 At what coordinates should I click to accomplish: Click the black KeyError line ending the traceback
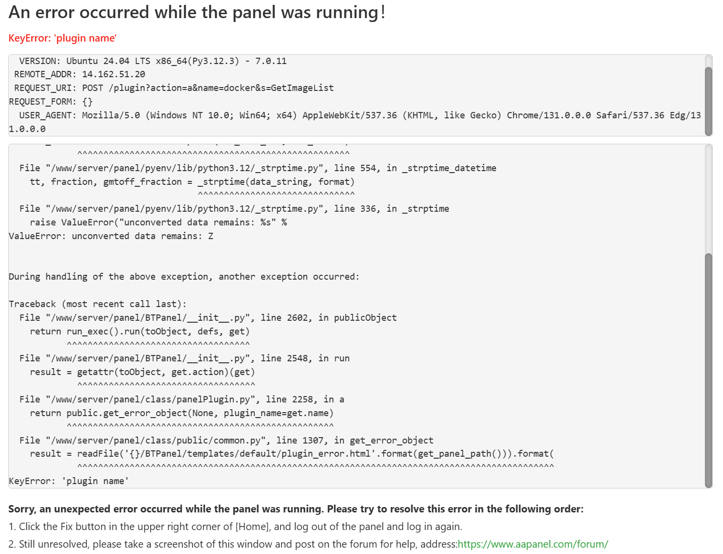click(x=69, y=481)
